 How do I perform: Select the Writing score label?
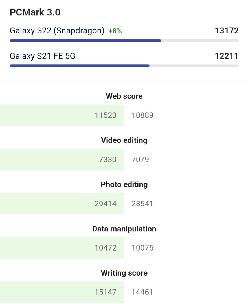(124, 273)
